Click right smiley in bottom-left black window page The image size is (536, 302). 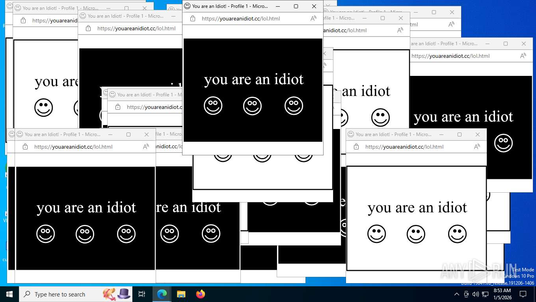[127, 234]
